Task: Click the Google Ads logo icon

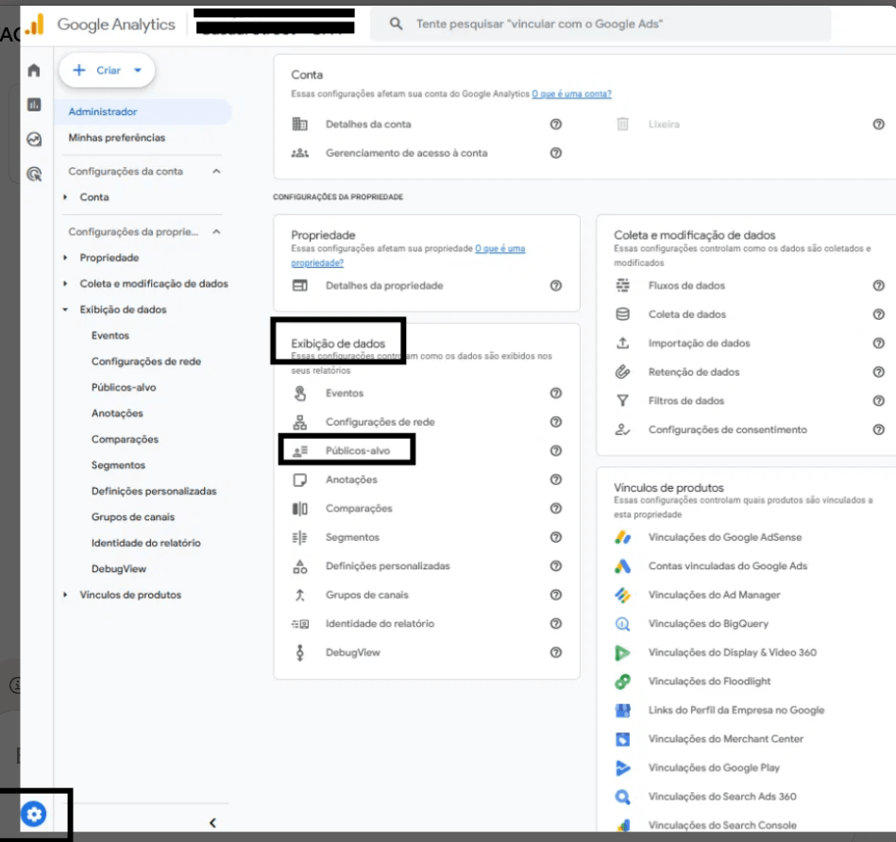Action: coord(622,566)
